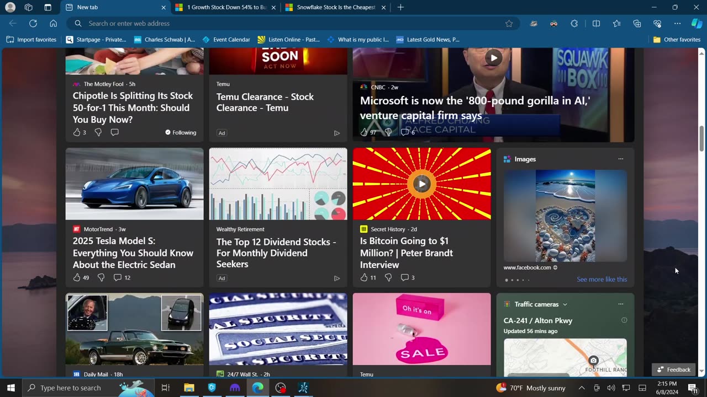Open the Listen Online bookmark
This screenshot has height=397, width=707.
click(x=289, y=40)
